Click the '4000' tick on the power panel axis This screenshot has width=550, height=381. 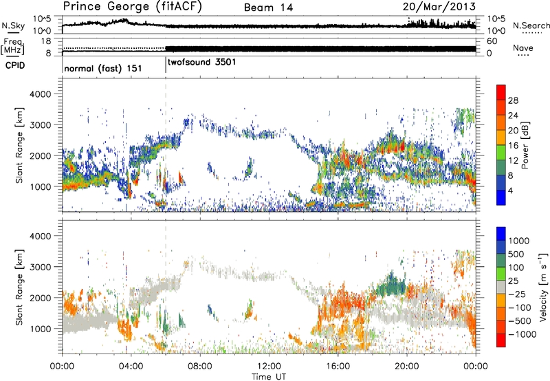[41, 94]
